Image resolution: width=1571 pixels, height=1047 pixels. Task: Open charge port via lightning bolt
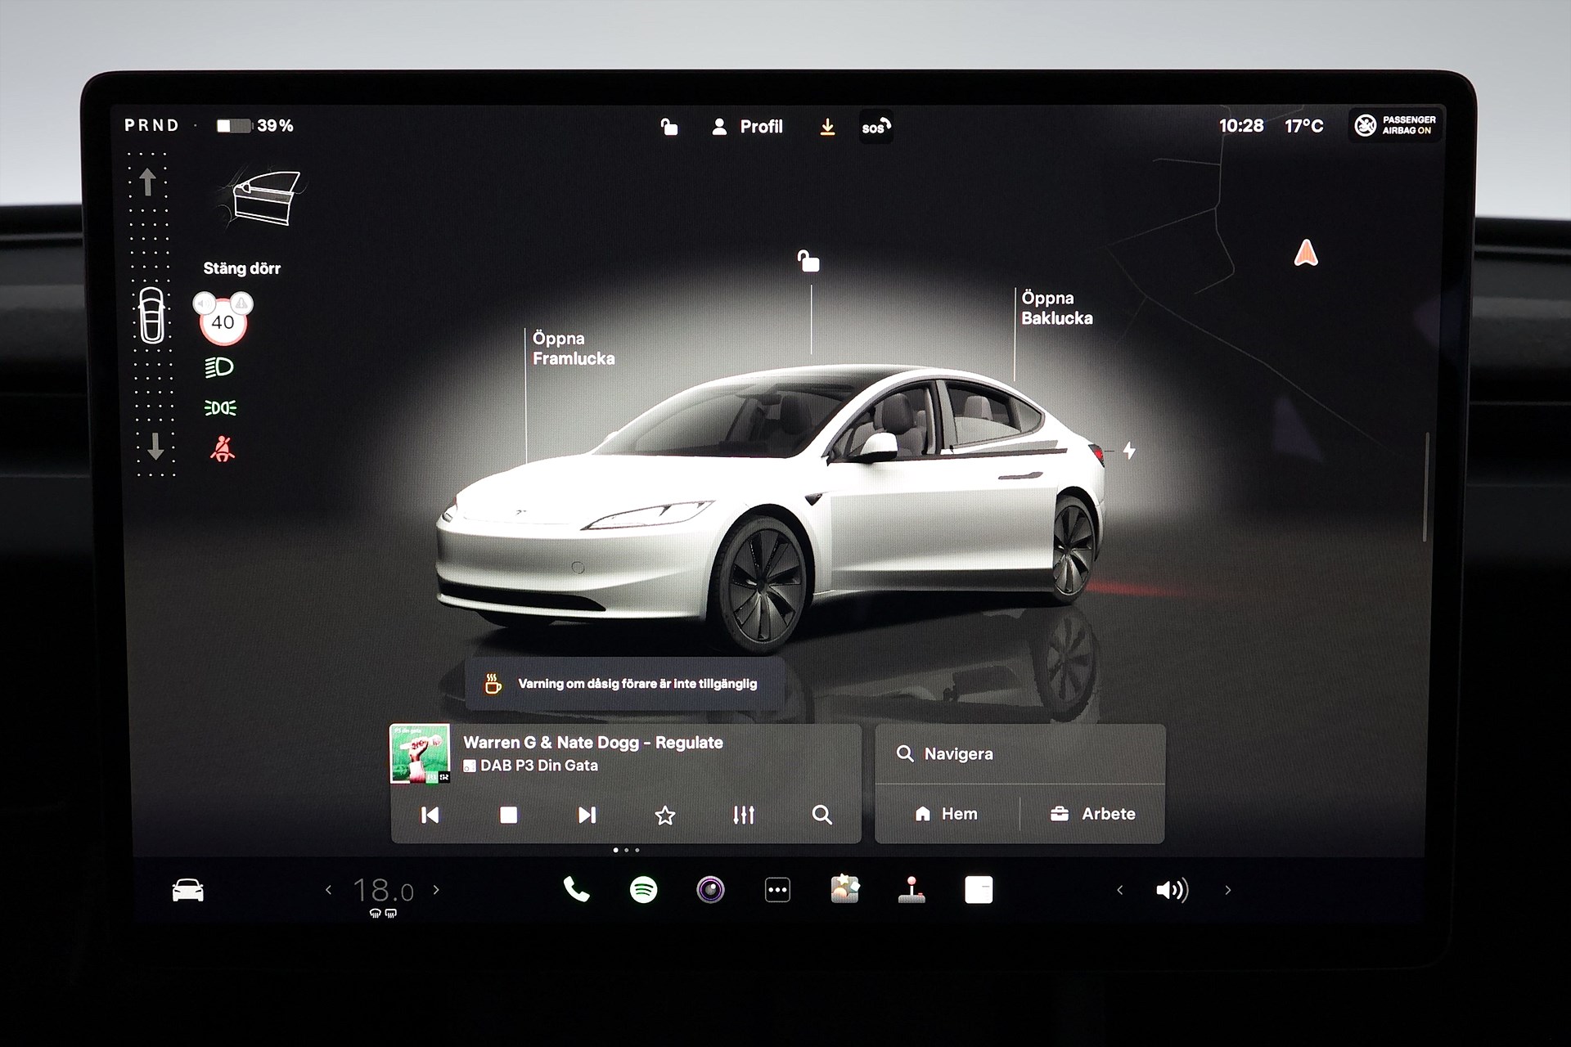(x=1129, y=451)
